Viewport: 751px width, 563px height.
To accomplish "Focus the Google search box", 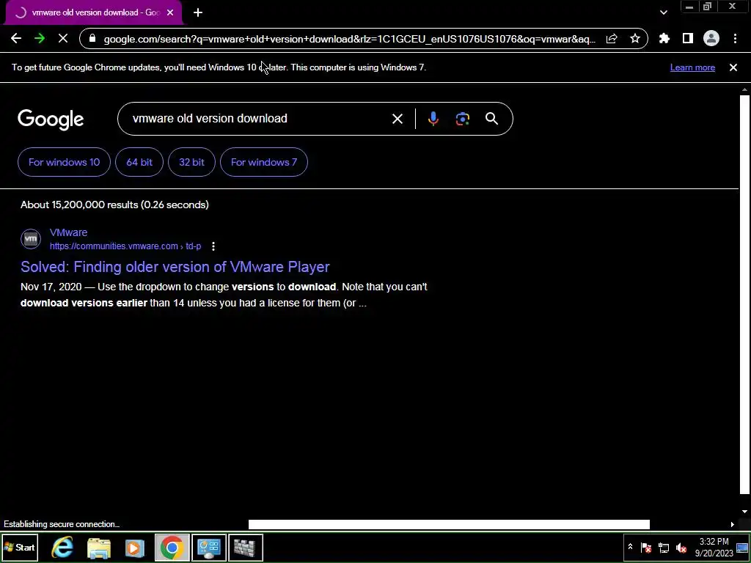I will 259,119.
